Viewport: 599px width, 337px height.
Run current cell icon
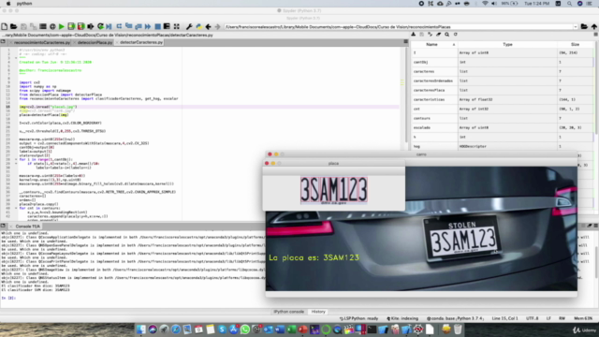point(71,27)
